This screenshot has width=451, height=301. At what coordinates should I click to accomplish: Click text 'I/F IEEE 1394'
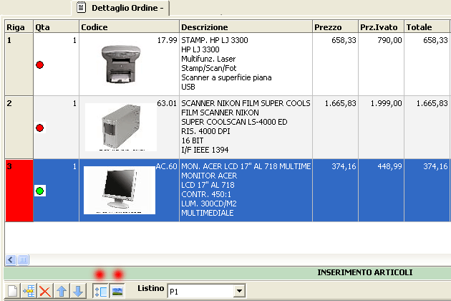click(205, 150)
